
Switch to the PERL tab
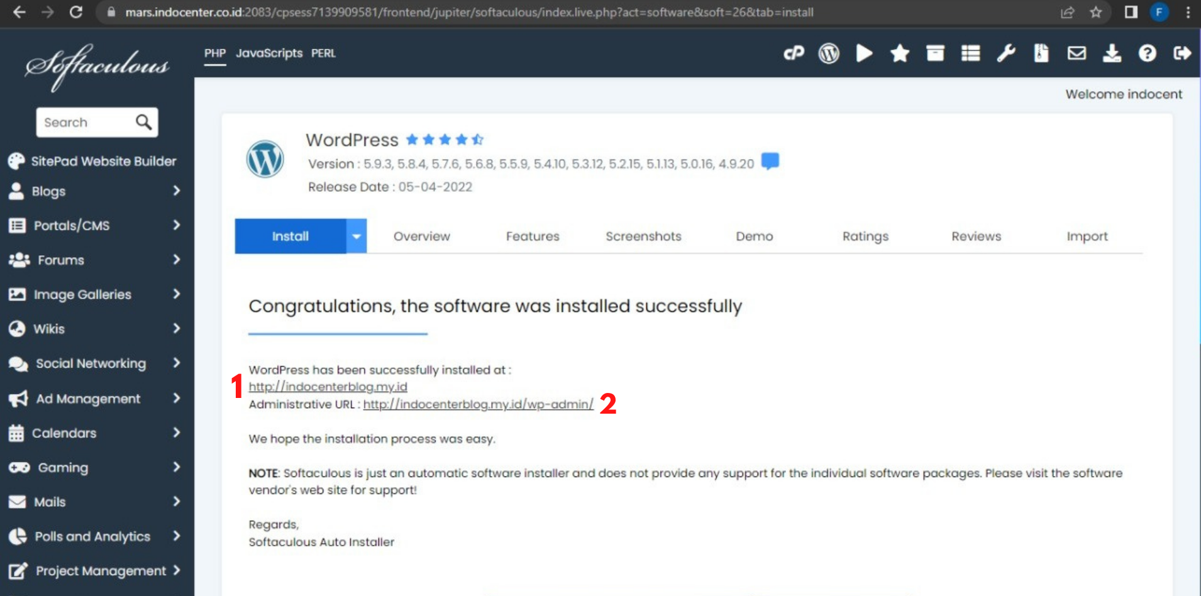coord(323,53)
